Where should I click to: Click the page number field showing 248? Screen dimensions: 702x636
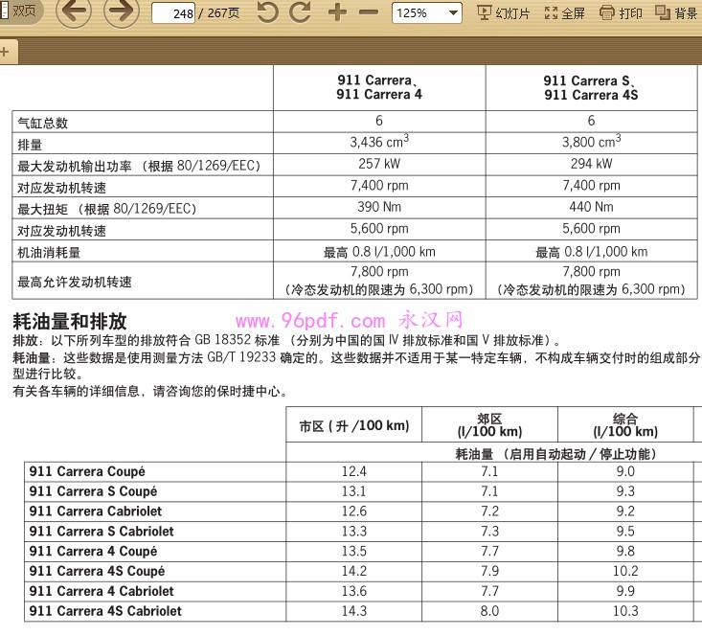pos(173,13)
